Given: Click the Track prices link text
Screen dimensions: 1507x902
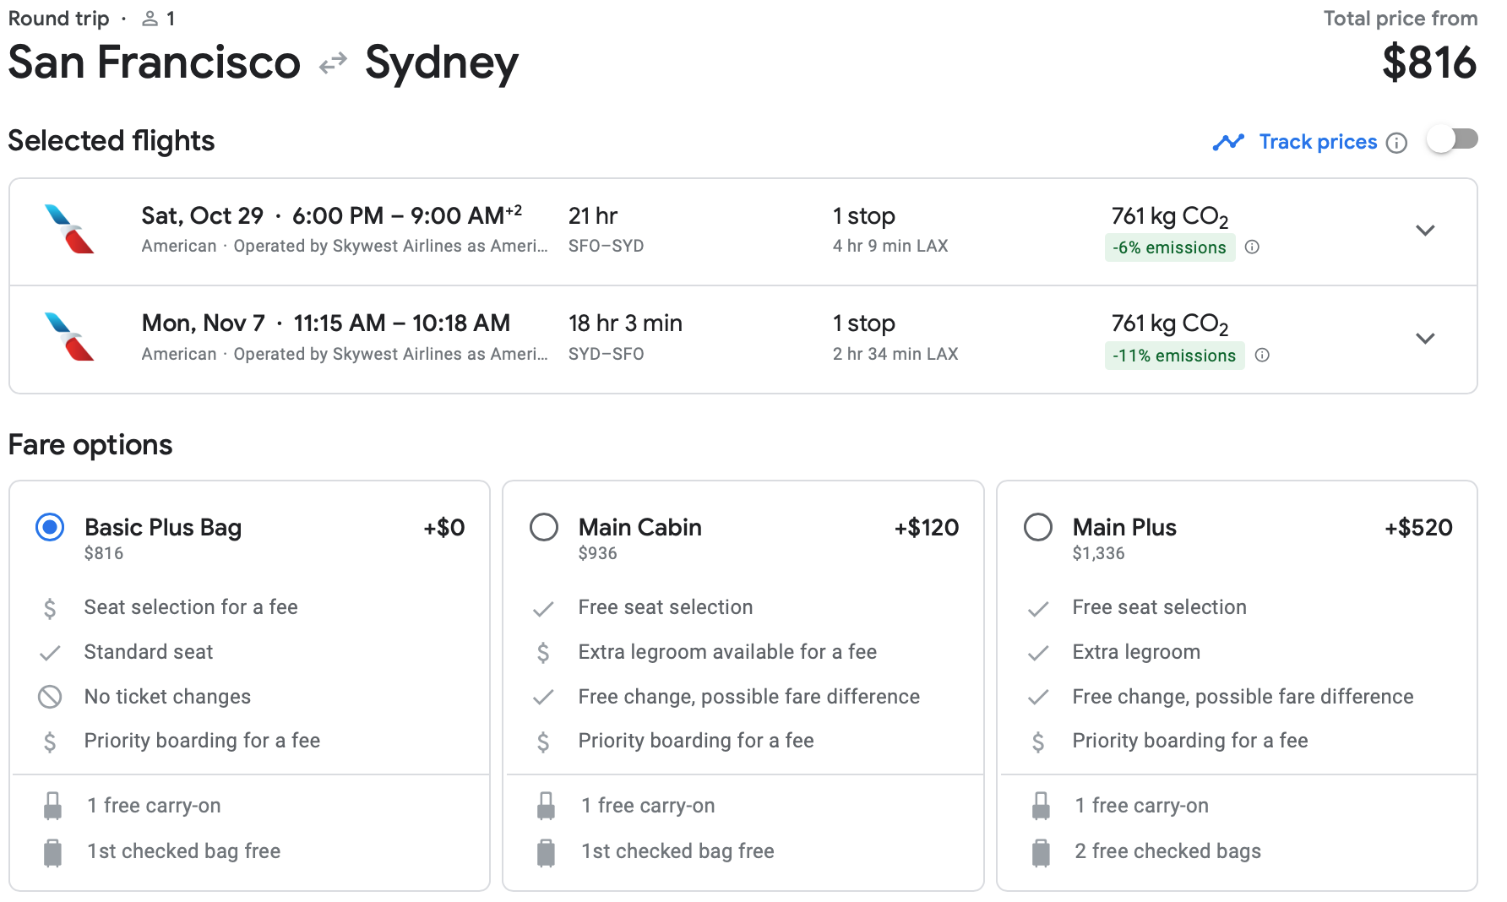Looking at the screenshot, I should (x=1318, y=142).
